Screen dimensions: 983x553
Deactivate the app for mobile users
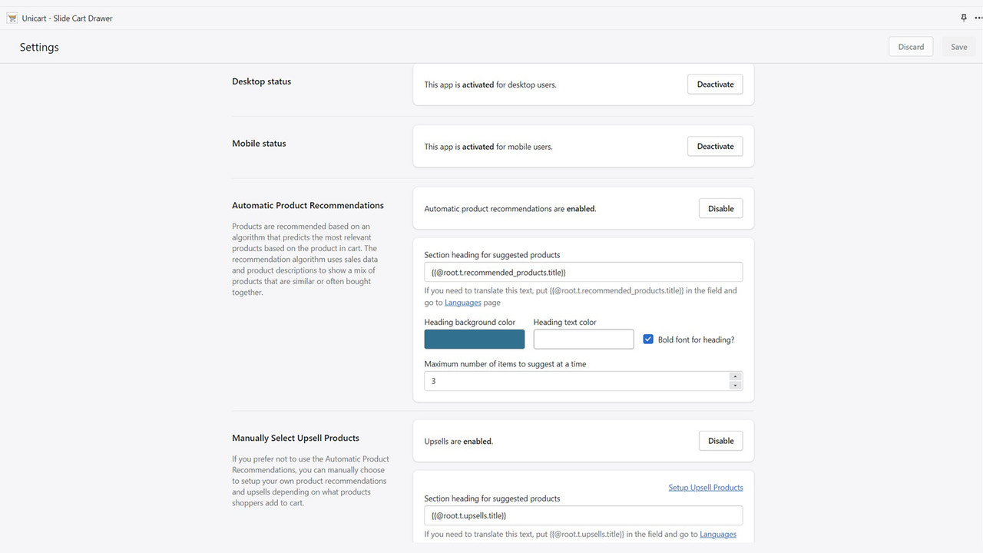pyautogui.click(x=714, y=146)
